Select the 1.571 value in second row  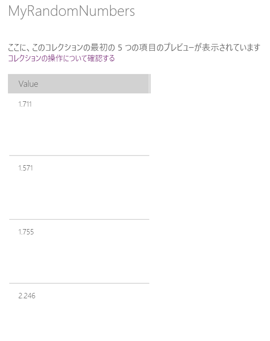coord(26,168)
